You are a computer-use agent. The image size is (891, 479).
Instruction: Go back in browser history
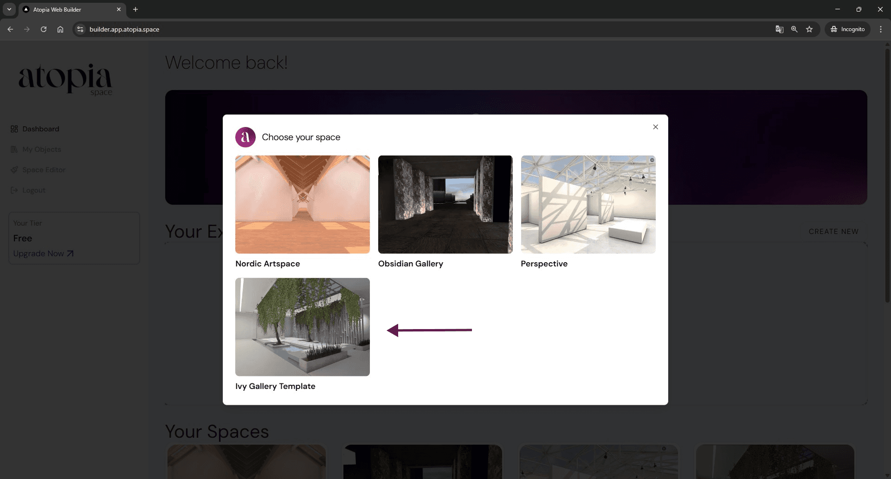point(10,29)
